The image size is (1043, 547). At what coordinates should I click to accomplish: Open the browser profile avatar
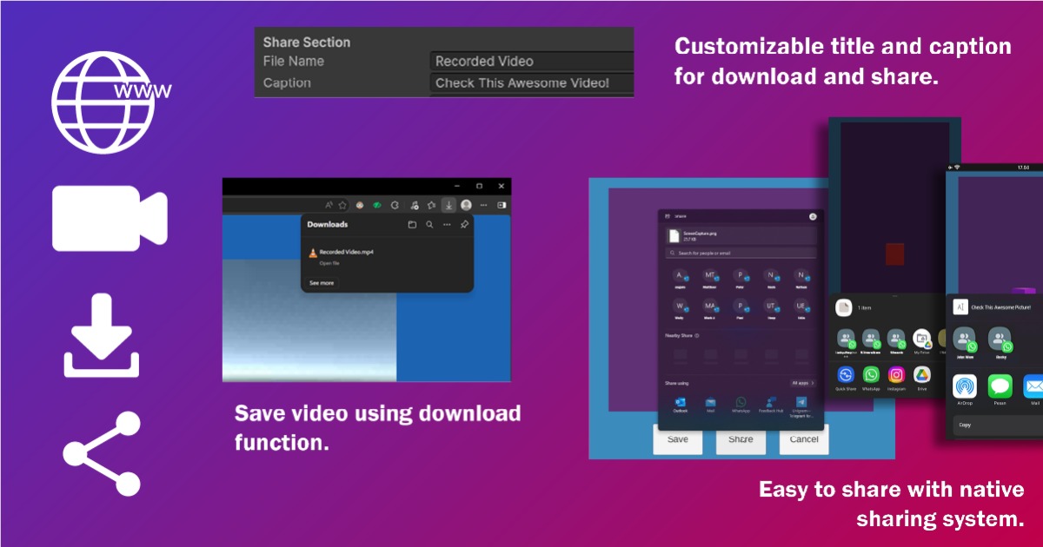click(x=466, y=205)
